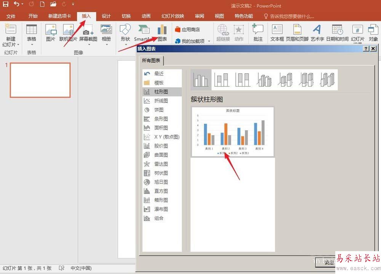Select 折线图 chart category

pyautogui.click(x=161, y=101)
